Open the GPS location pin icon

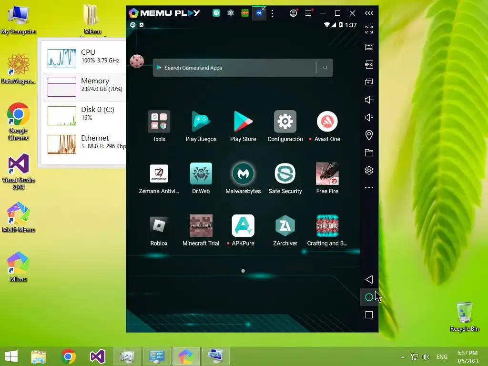pyautogui.click(x=369, y=135)
